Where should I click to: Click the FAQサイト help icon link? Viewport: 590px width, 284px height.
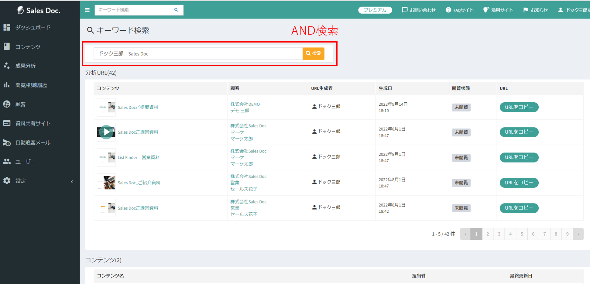(x=459, y=10)
